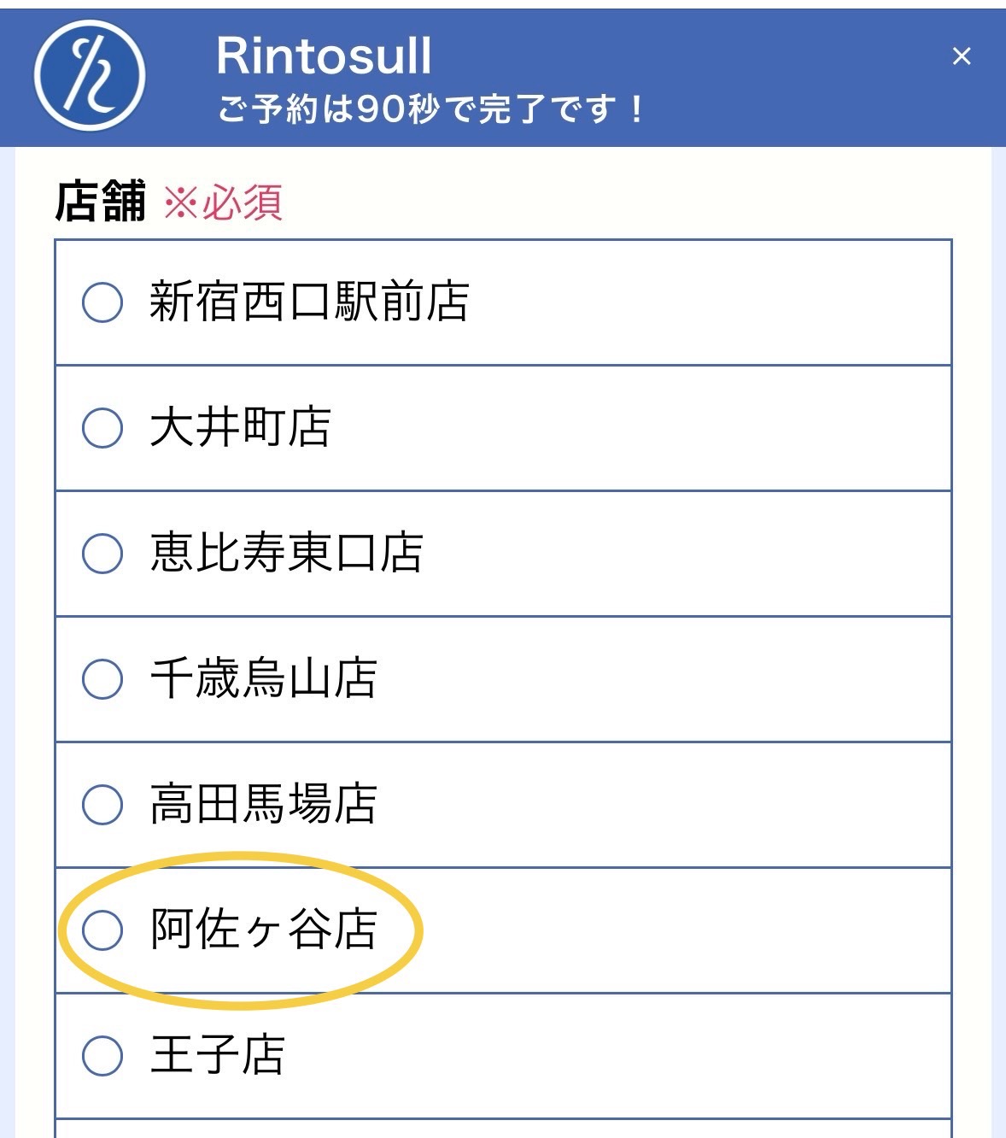Click the 店舗 section heading

pos(101,202)
